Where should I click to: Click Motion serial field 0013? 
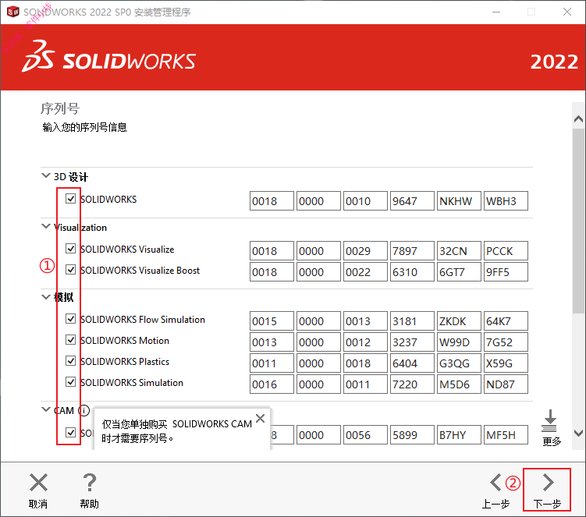[272, 342]
